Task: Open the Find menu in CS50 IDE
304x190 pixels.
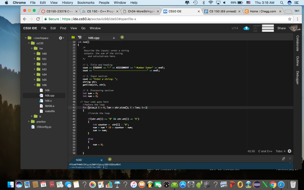Action: tap(63, 28)
